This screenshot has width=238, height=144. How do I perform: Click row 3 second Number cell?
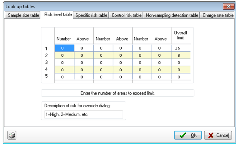click(103, 63)
